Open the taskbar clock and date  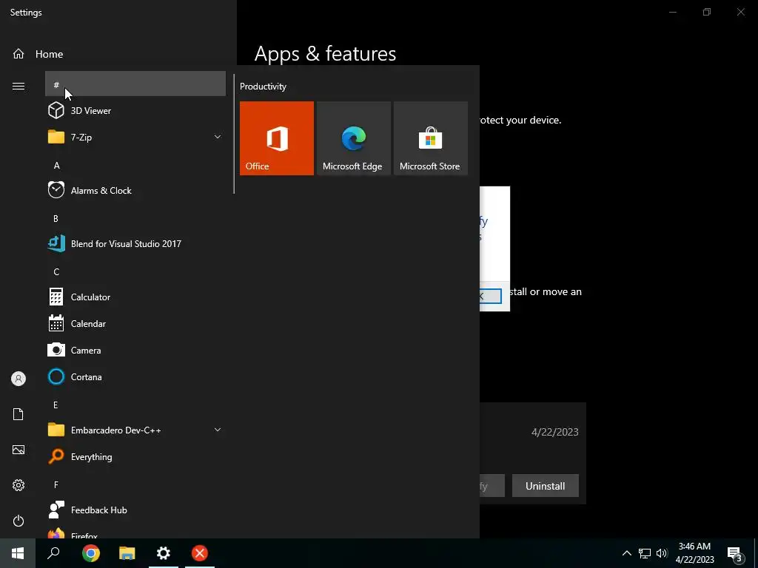694,553
